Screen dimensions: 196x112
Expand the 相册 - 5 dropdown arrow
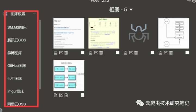coord(131,9)
